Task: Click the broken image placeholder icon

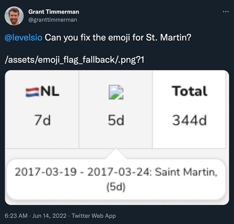Action: (x=116, y=92)
